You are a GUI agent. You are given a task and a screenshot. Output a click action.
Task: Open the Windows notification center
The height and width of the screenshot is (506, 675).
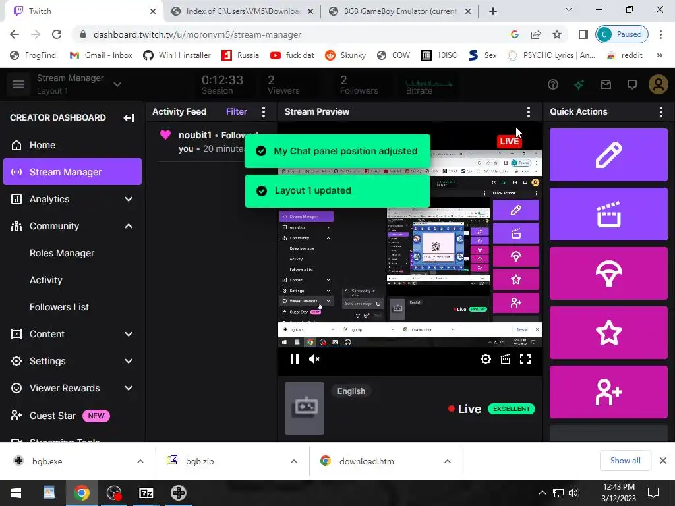point(653,493)
